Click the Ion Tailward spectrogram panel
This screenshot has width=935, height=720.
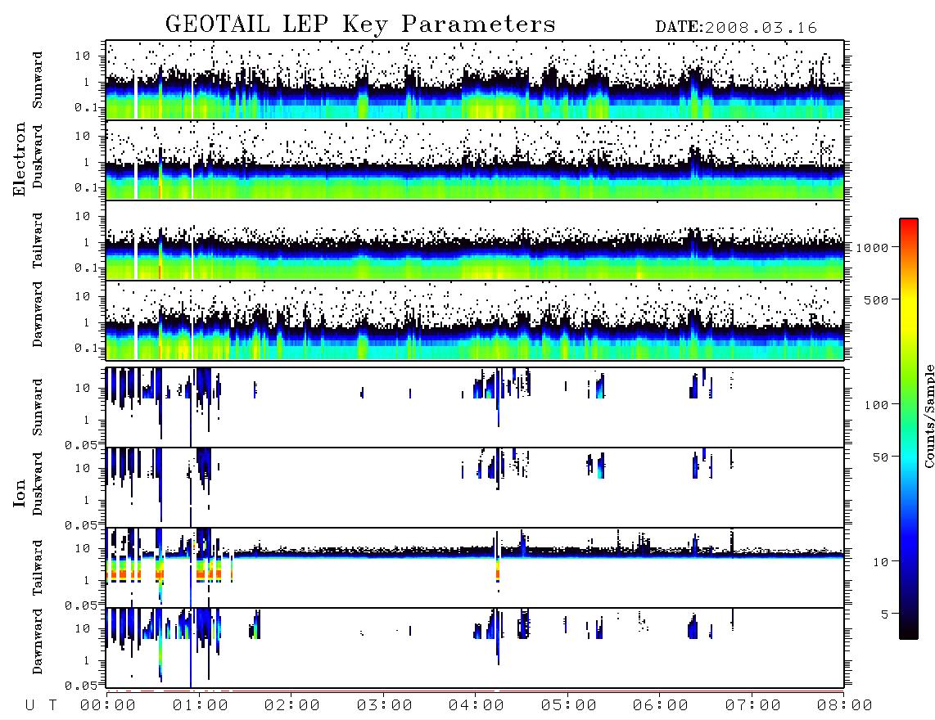tap(475, 568)
